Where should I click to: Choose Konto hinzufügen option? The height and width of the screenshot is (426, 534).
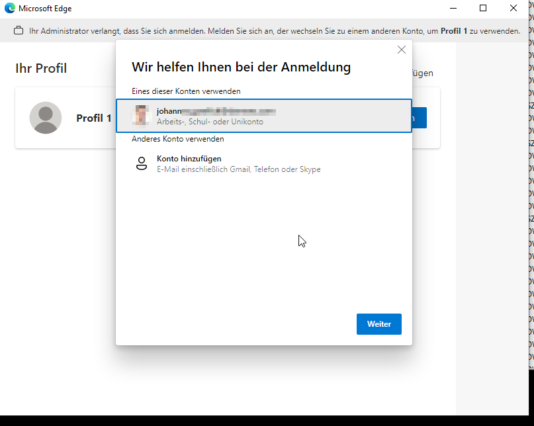[x=264, y=164]
